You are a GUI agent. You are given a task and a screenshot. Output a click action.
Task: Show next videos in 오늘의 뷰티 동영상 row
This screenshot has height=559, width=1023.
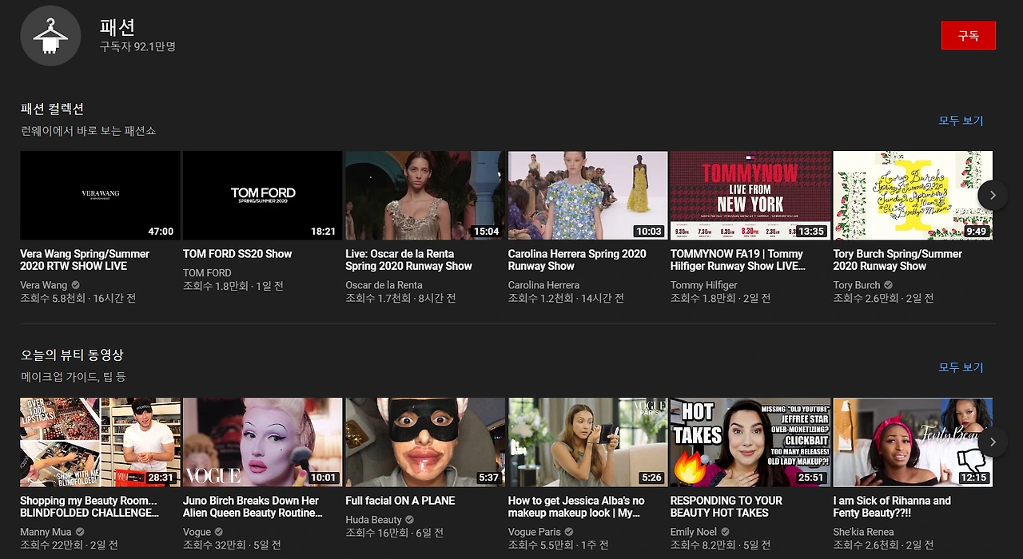[x=993, y=442]
